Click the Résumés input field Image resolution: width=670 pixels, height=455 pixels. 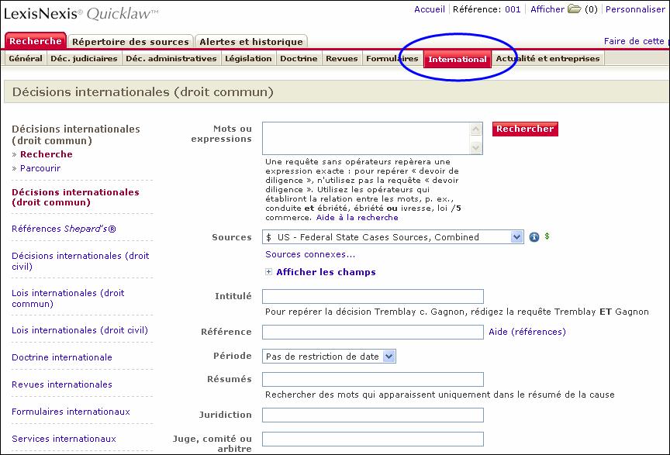click(x=372, y=379)
